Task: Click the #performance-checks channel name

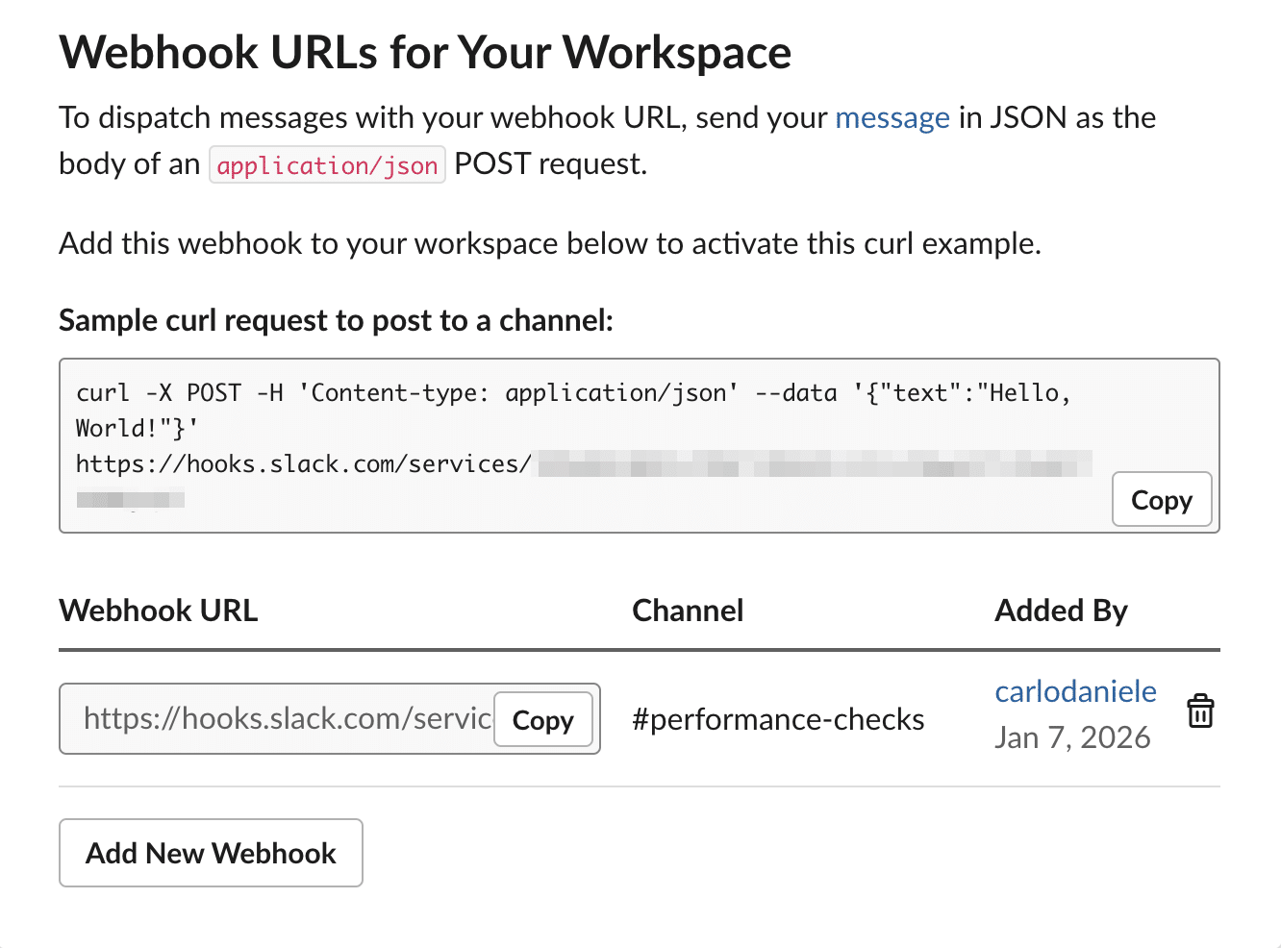Action: coord(778,719)
